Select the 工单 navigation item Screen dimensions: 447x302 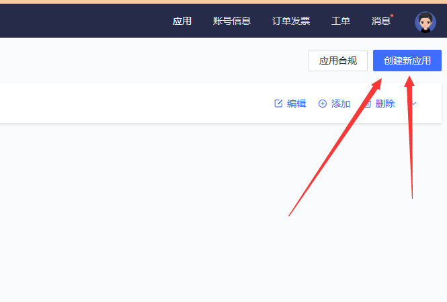(x=341, y=21)
